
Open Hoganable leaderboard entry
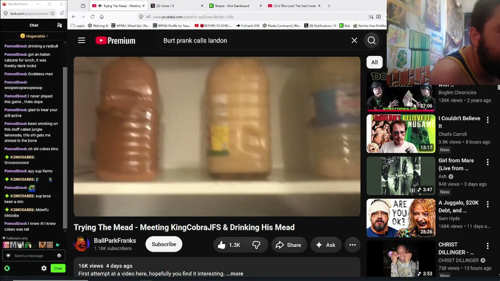point(34,36)
